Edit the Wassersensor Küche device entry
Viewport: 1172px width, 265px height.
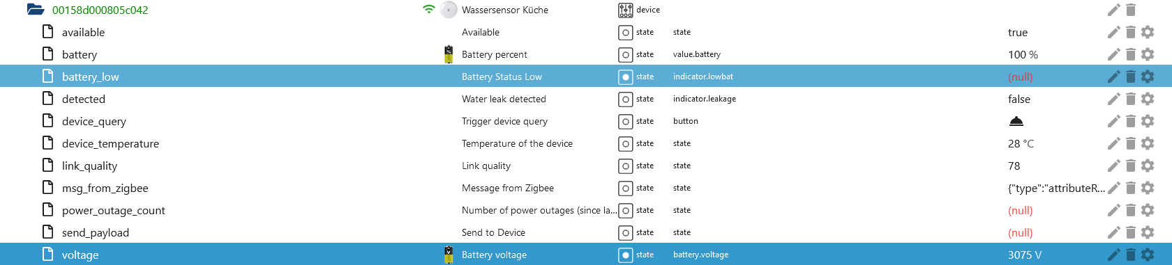coord(1113,10)
